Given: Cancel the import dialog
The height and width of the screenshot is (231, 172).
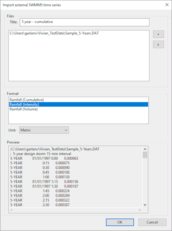Looking at the screenshot, I should [152, 222].
